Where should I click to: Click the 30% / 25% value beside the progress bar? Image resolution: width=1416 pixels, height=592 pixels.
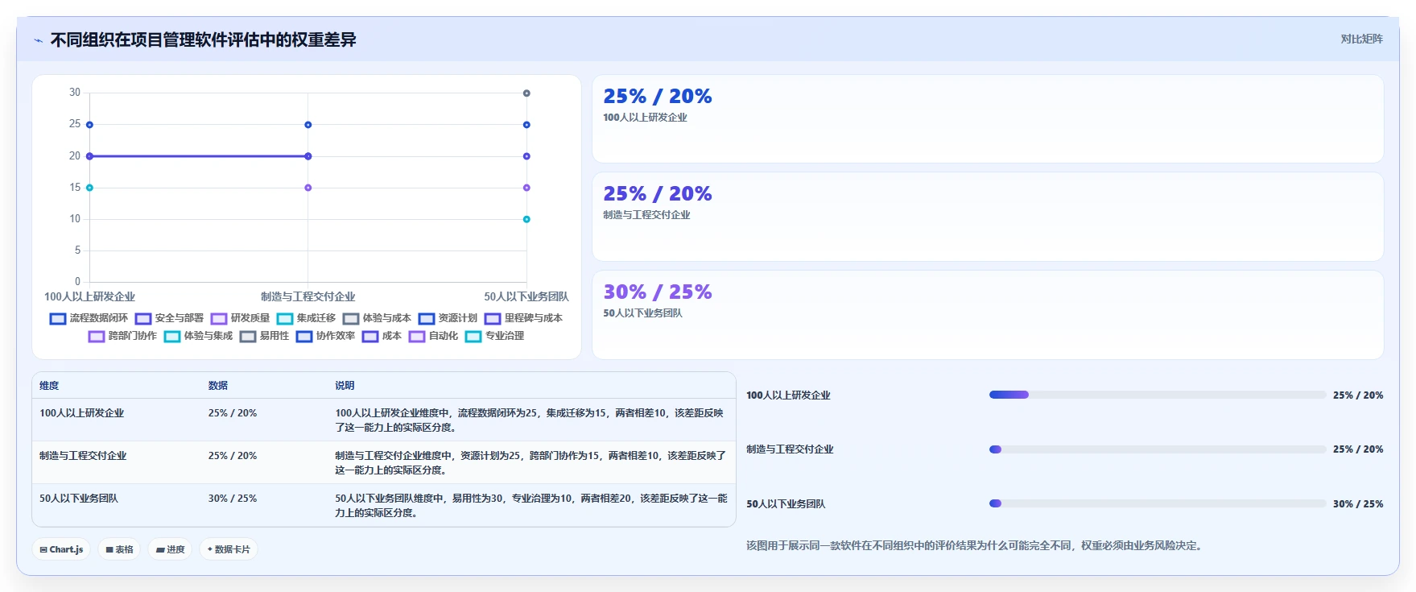1358,504
